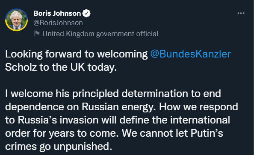Click the phrase "order for years to come"
Viewport: 254px width, 155px height.
pos(61,134)
